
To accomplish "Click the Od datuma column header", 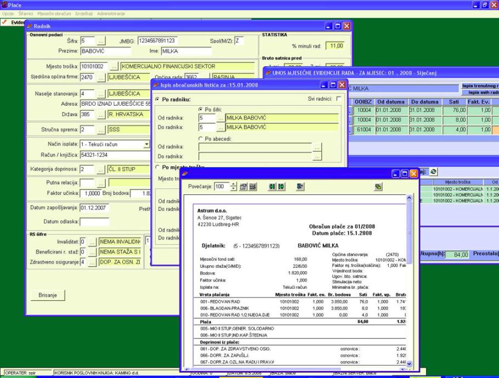I will tap(390, 102).
